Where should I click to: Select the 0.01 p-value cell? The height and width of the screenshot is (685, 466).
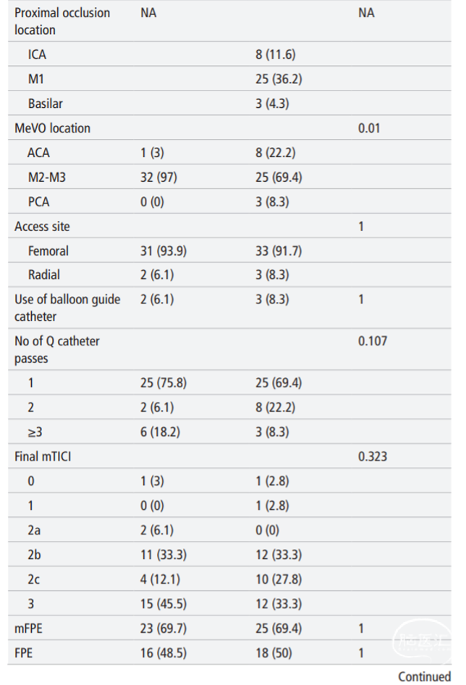pyautogui.click(x=368, y=128)
